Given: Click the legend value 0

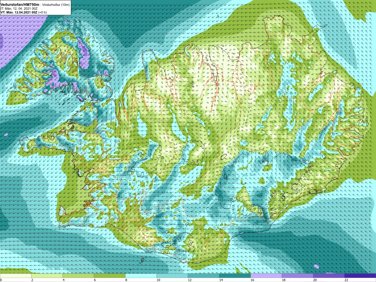Looking at the screenshot, I should point(1,280).
